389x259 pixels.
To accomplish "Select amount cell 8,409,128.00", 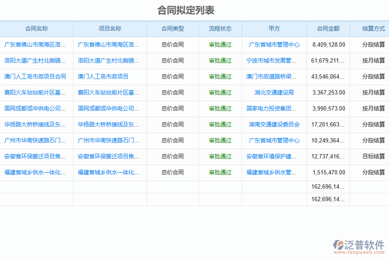I will [328, 45].
